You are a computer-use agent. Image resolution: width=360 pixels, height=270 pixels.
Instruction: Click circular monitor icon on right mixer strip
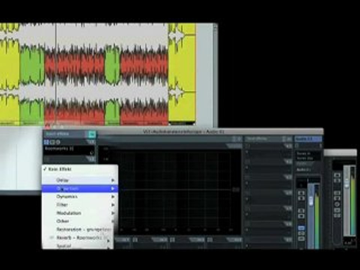pyautogui.click(x=337, y=204)
